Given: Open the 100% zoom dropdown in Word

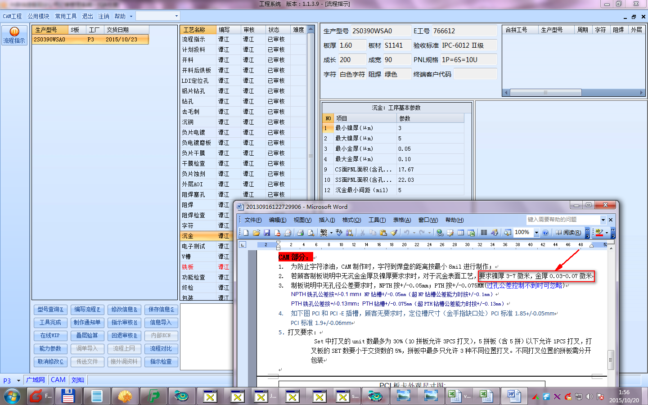Looking at the screenshot, I should coord(536,233).
